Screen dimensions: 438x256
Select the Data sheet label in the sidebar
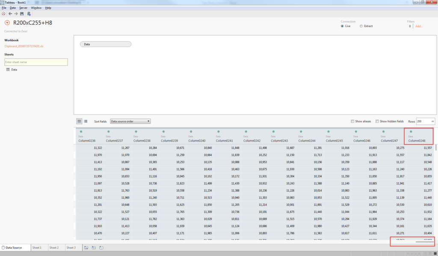(14, 70)
